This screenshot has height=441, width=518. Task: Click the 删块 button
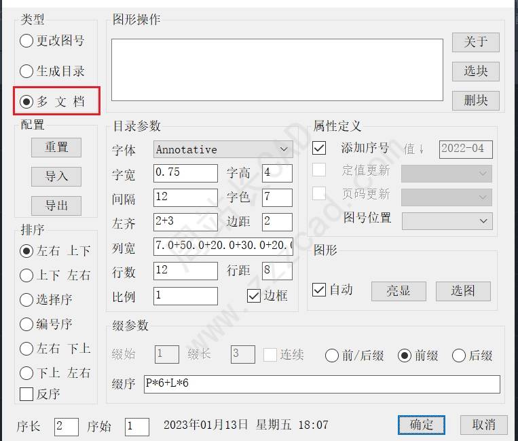(x=475, y=100)
